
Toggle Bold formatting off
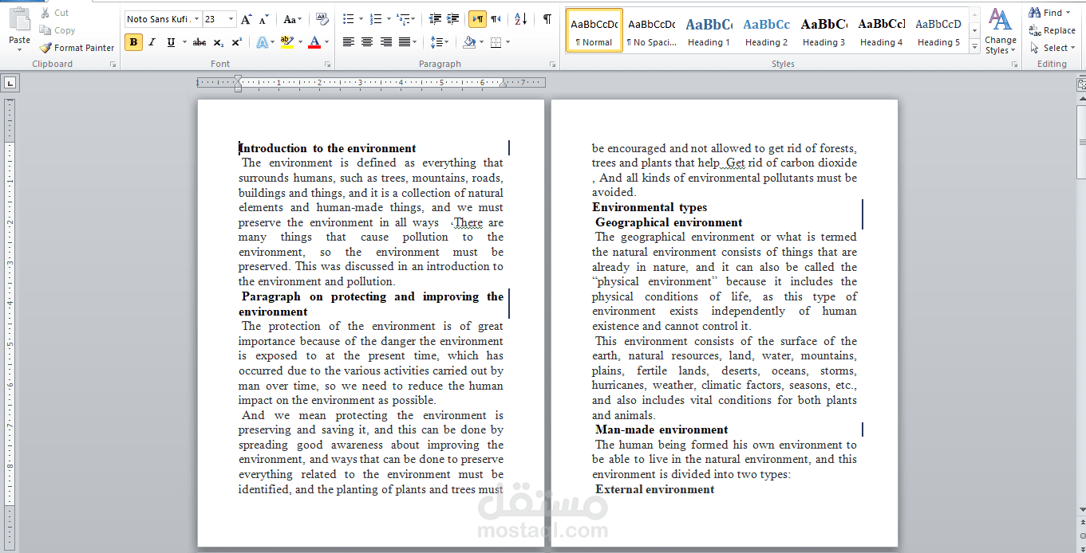[133, 42]
